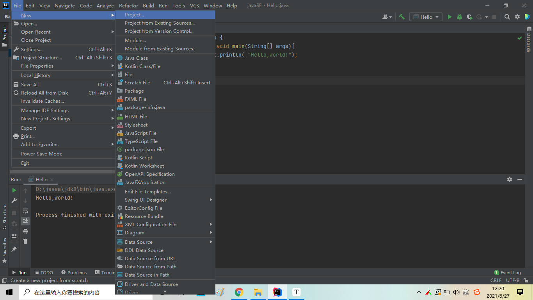Click the up arrow in the Run console toolbar
Image resolution: width=533 pixels, height=300 pixels.
coord(25,190)
